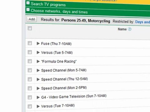Select text Speed Channel (Thu 12-5AM)
The width and height of the screenshot is (150, 112).
[64, 79]
